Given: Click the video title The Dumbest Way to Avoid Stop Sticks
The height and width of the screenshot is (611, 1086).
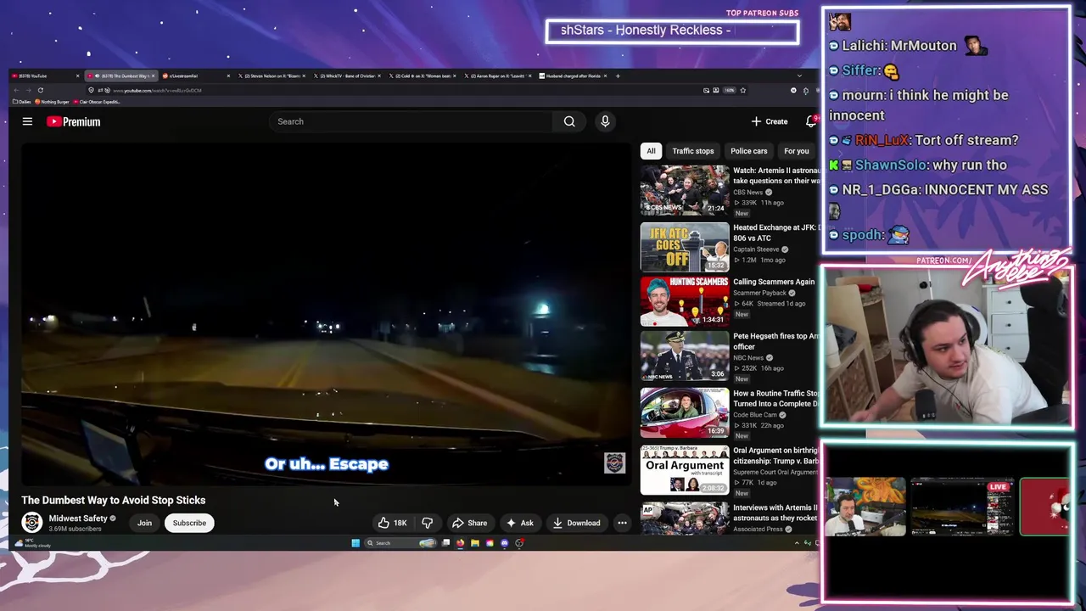Looking at the screenshot, I should click(114, 501).
